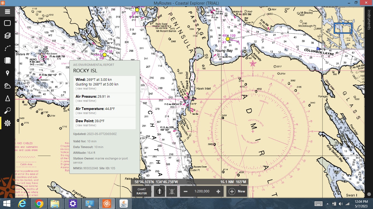
Task: Select the Rocky Isl yellow AIS station marker
Action: (x=104, y=55)
